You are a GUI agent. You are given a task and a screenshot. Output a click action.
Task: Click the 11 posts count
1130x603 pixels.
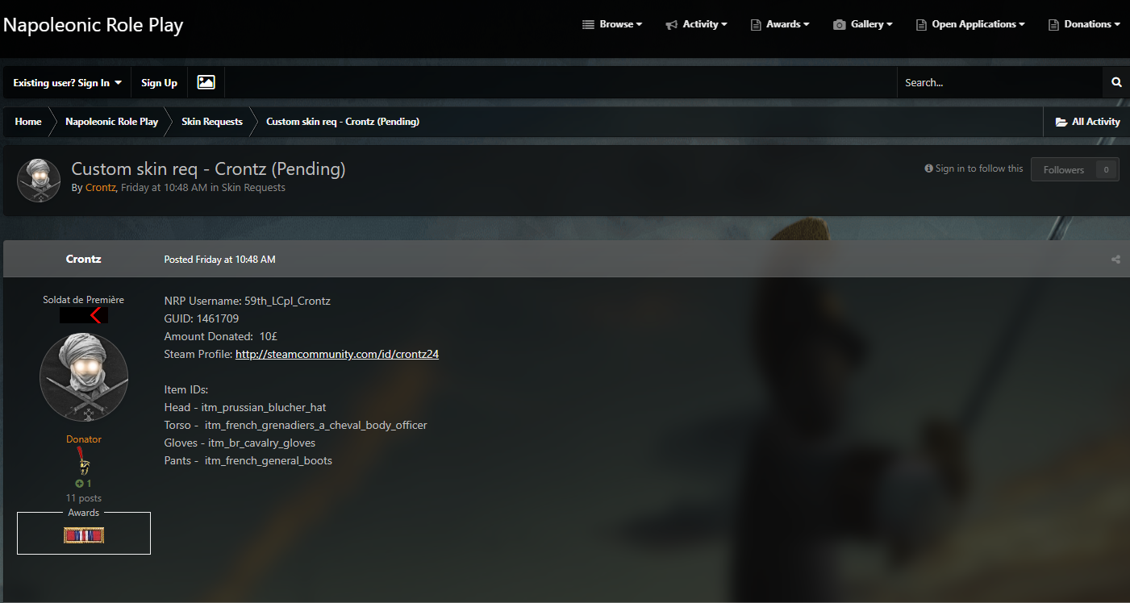[84, 498]
